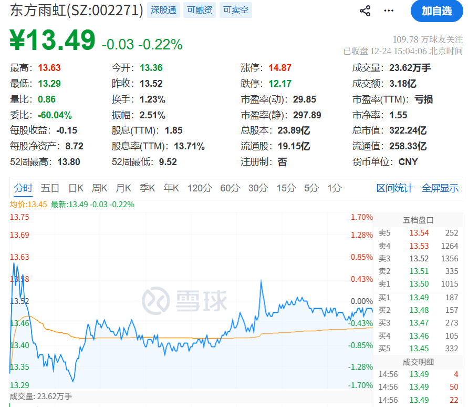Select the 季K chart tab
The height and width of the screenshot is (407, 468).
point(147,188)
